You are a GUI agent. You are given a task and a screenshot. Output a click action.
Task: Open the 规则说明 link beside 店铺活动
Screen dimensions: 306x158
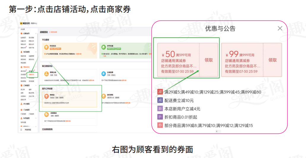tap(53, 32)
